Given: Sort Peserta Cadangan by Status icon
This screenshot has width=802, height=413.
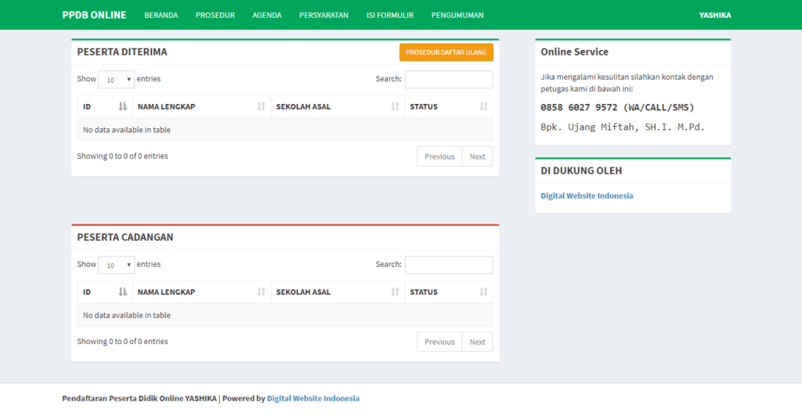Looking at the screenshot, I should click(483, 292).
